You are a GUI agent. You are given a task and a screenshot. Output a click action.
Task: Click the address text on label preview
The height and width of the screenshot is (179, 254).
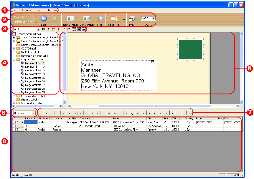[112, 75]
